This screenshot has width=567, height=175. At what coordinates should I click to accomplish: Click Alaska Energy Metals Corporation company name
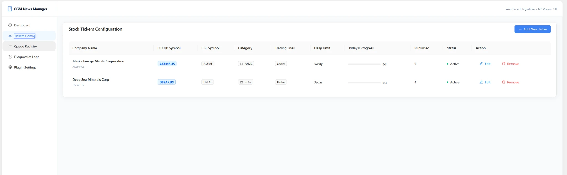click(x=98, y=61)
